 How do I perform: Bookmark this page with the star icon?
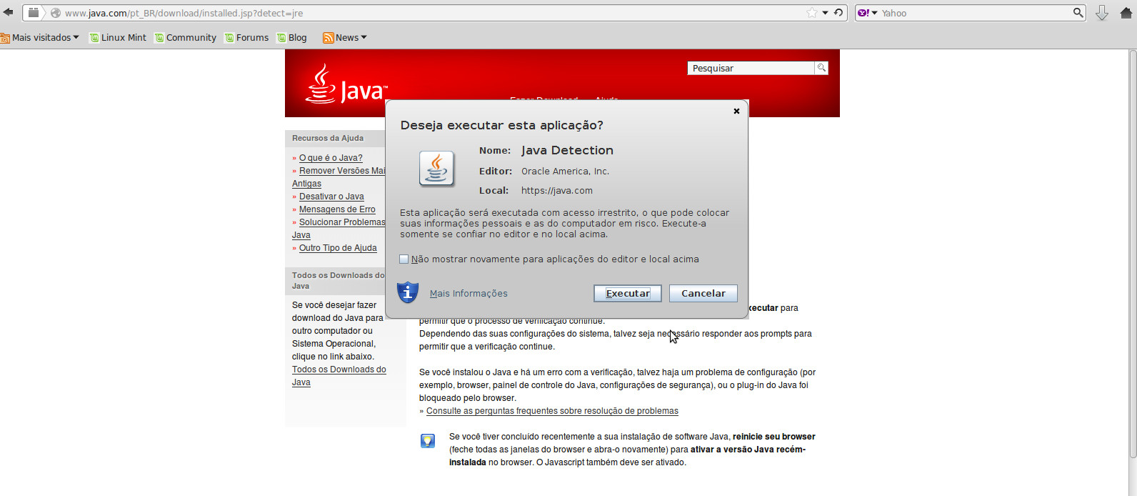pos(812,13)
